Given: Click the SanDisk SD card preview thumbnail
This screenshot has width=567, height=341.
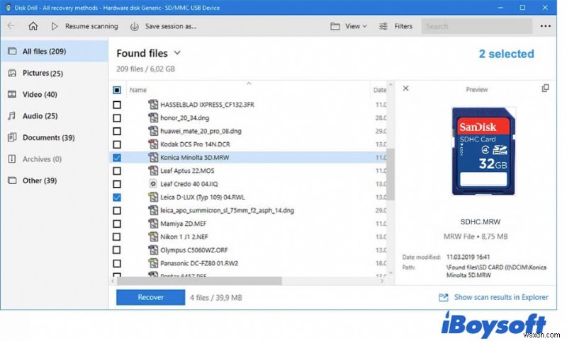Looking at the screenshot, I should pos(483,151).
